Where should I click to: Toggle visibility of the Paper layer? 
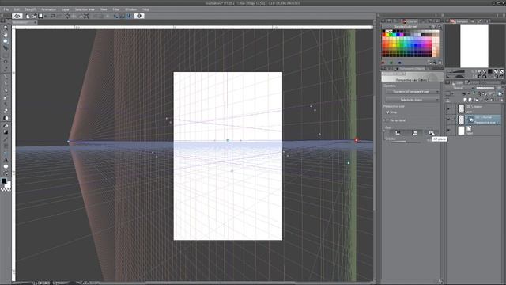click(448, 130)
